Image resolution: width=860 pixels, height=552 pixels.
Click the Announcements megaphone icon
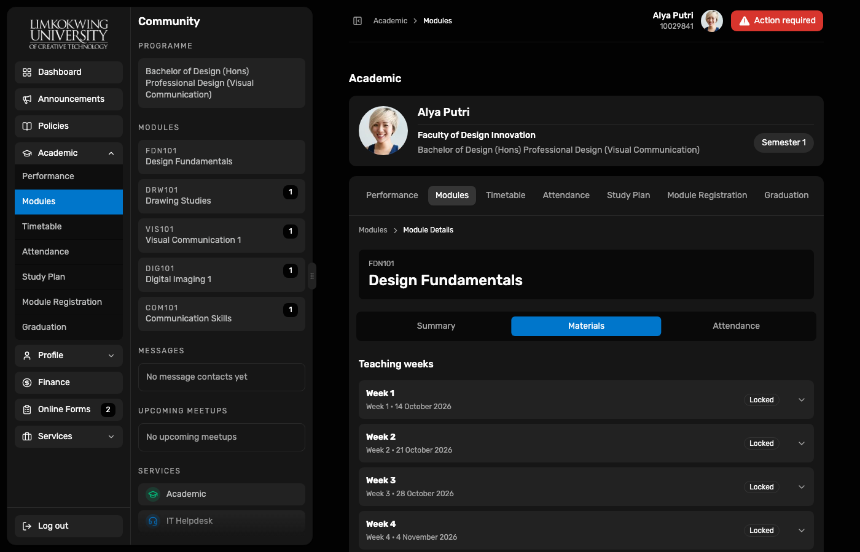coord(27,99)
